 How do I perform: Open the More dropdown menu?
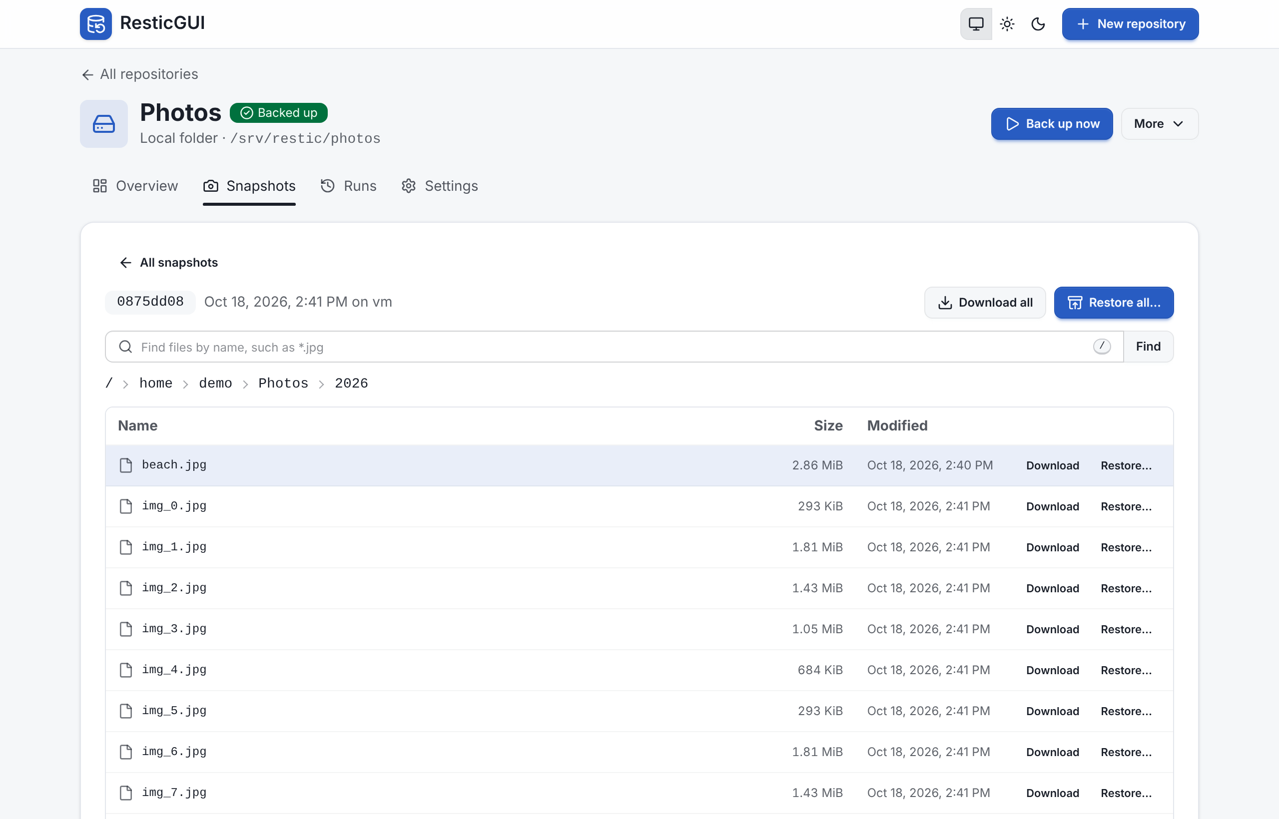pos(1159,124)
